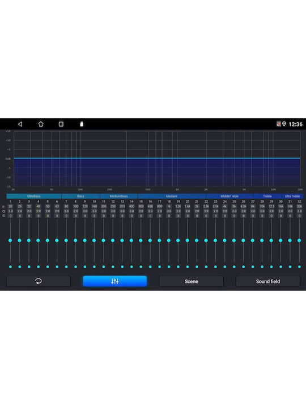The width and height of the screenshot is (306, 409).
Task: Select the MiddleTreble band group header
Action: point(229,196)
